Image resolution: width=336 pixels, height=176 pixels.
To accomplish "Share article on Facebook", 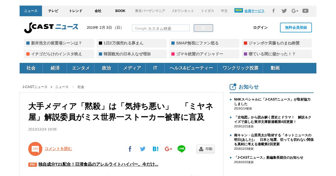I will pos(130,149).
